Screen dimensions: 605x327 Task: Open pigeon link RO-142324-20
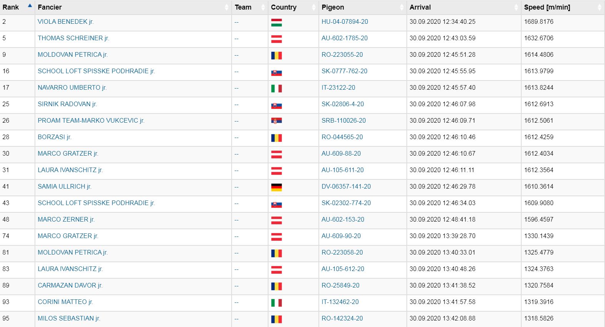(342, 319)
